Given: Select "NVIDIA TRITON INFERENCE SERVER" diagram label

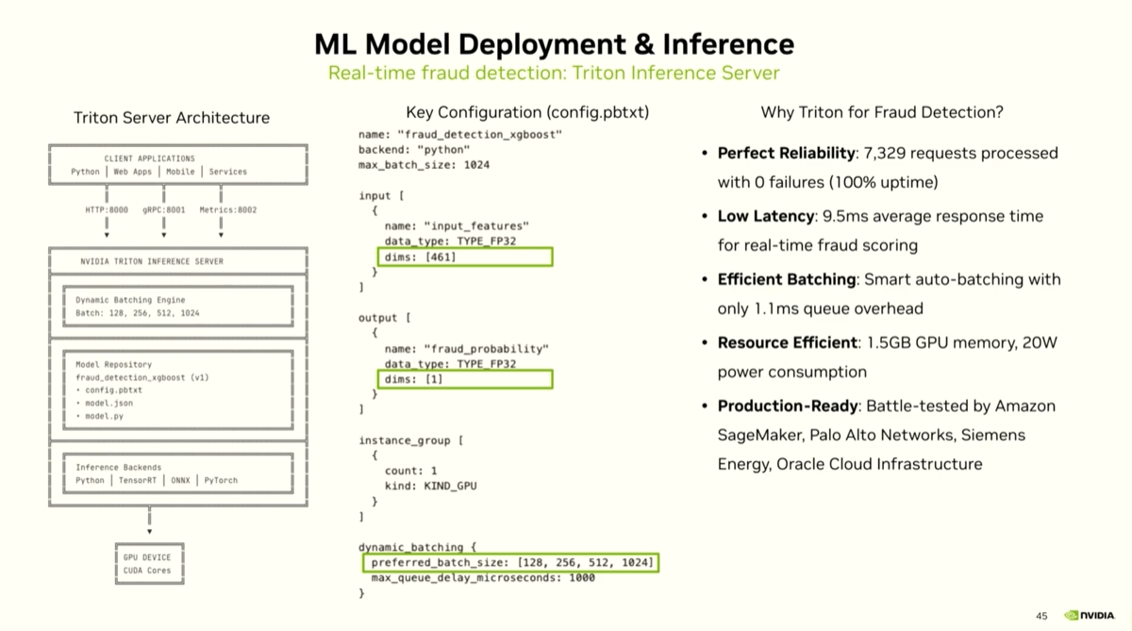Looking at the screenshot, I should point(152,261).
